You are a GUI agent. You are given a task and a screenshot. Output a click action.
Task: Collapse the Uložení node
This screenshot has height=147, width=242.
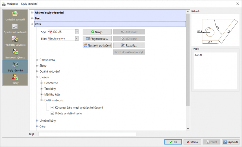36,77
